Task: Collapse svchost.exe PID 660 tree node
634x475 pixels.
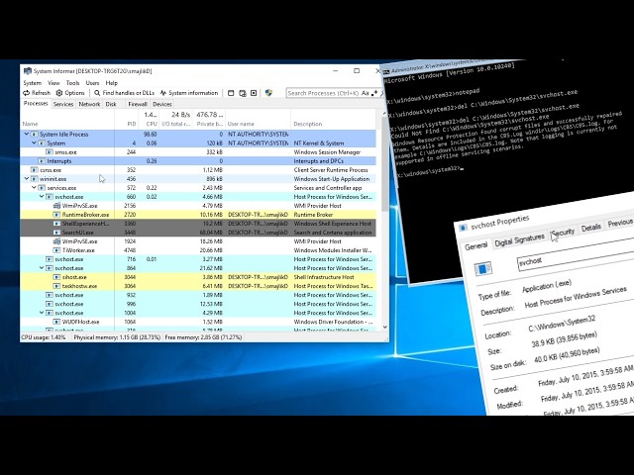Action: coord(42,196)
